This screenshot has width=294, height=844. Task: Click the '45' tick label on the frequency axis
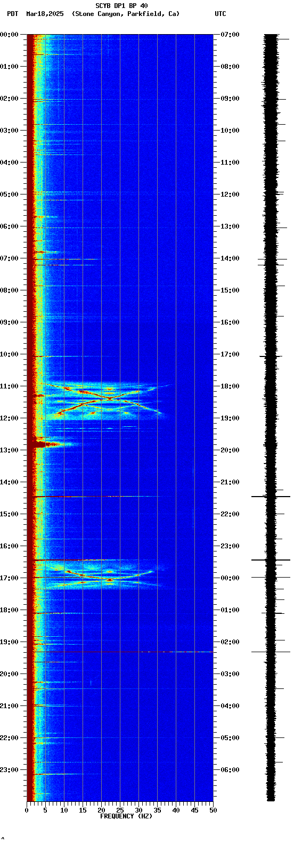click(194, 810)
